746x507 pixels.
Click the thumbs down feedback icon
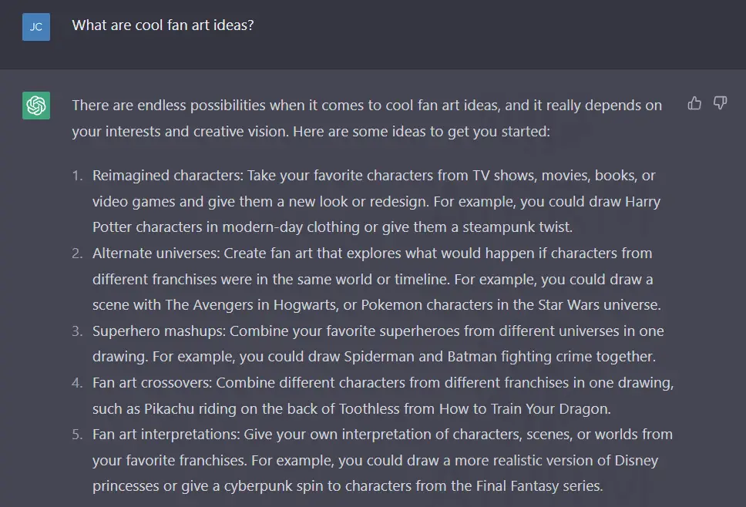coord(721,103)
